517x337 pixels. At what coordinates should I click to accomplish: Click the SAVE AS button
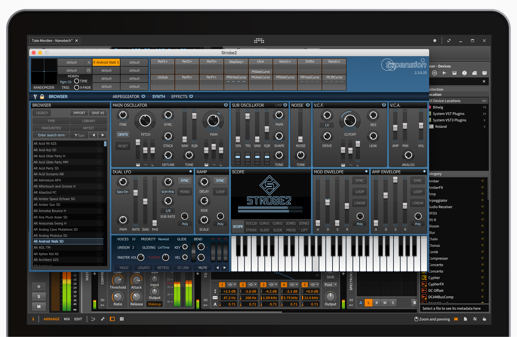pos(98,113)
